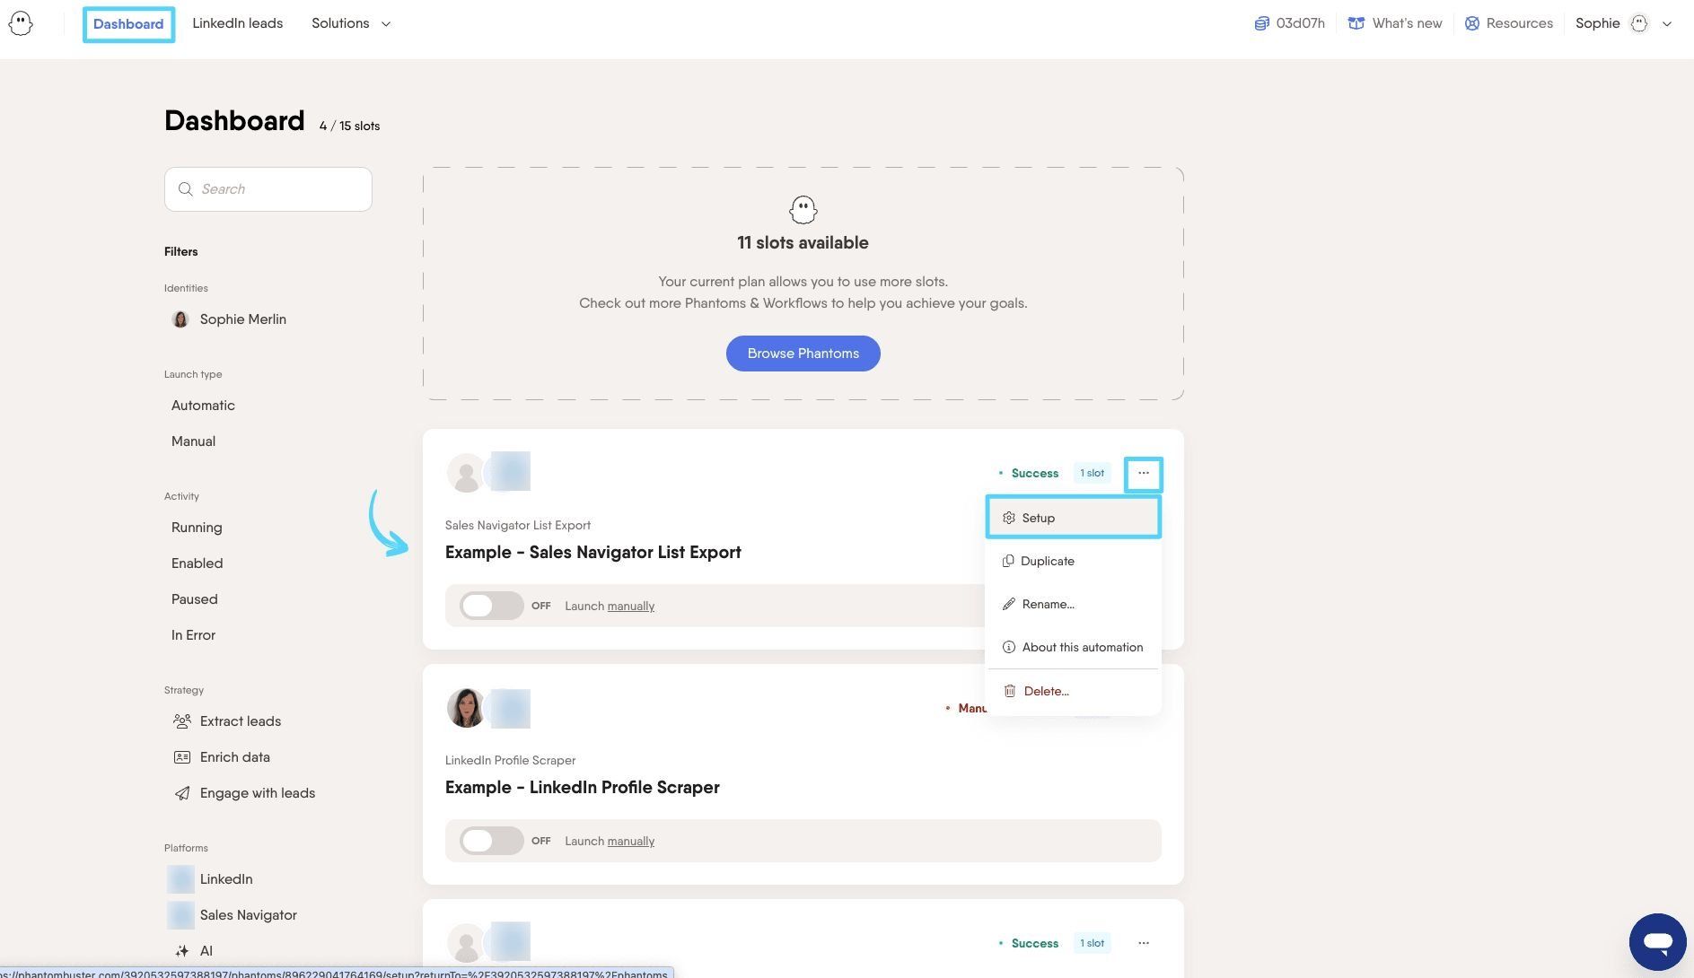The height and width of the screenshot is (978, 1694).
Task: Open three-dots menu on Sales Navigator List Export
Action: click(x=1143, y=474)
